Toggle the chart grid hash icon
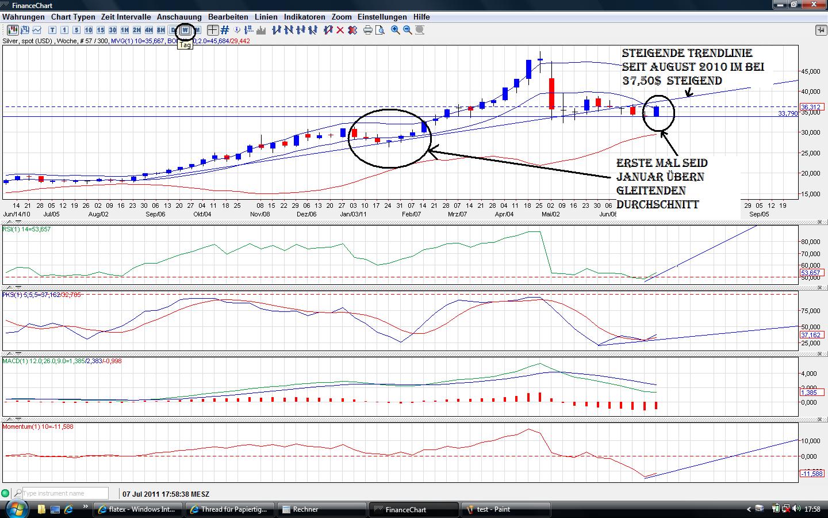Viewport: 828px width, 518px height. 225,30
